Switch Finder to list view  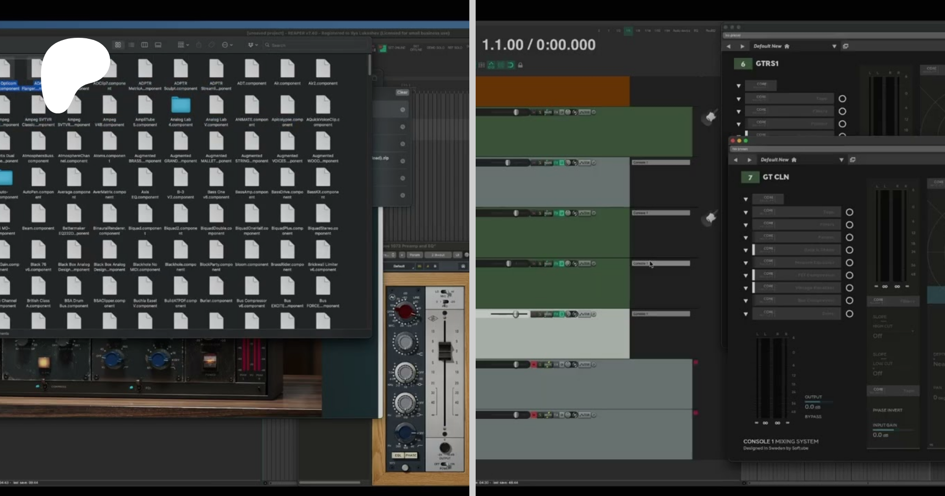click(x=131, y=45)
